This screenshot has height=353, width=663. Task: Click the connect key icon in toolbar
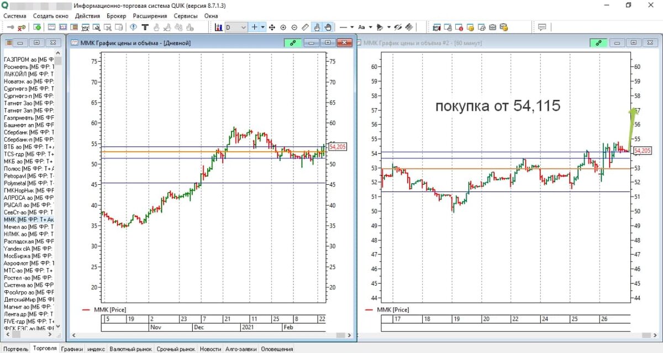pos(10,27)
